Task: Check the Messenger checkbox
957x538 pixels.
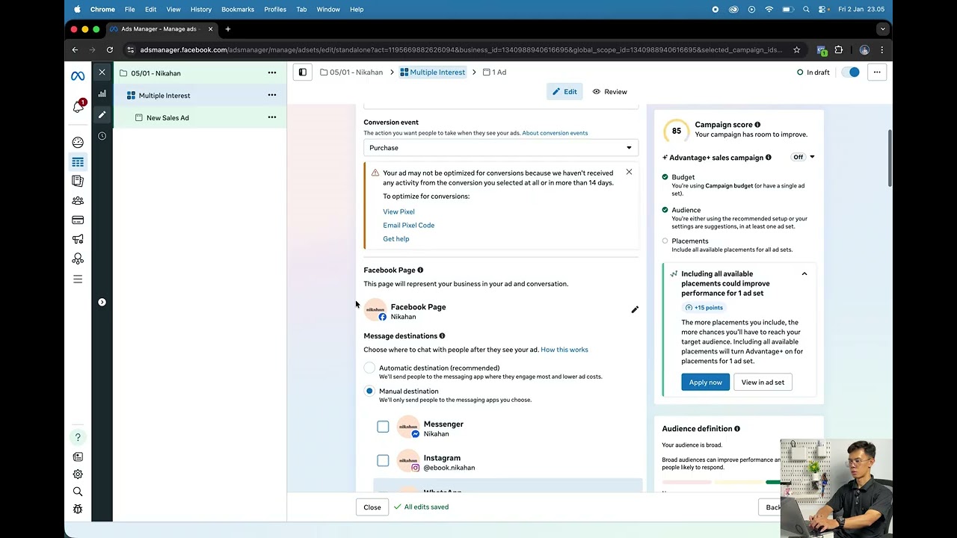Action: click(383, 427)
